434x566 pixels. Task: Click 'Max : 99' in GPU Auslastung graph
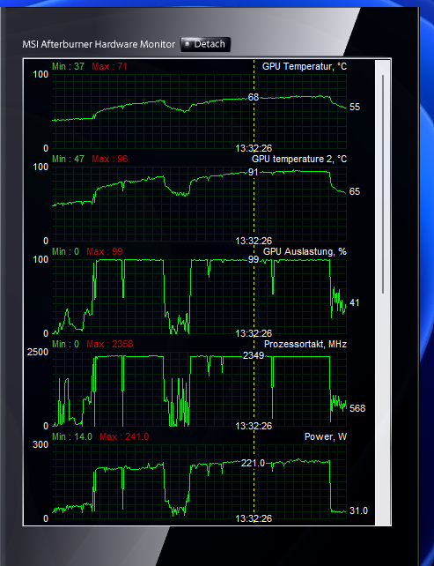pyautogui.click(x=105, y=251)
